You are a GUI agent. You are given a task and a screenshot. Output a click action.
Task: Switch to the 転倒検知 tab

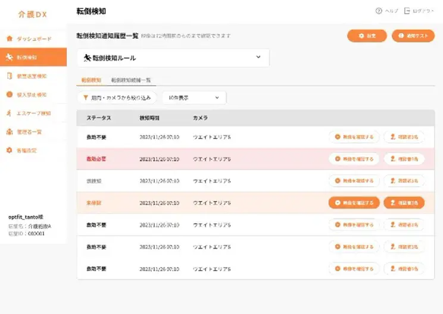[91, 80]
